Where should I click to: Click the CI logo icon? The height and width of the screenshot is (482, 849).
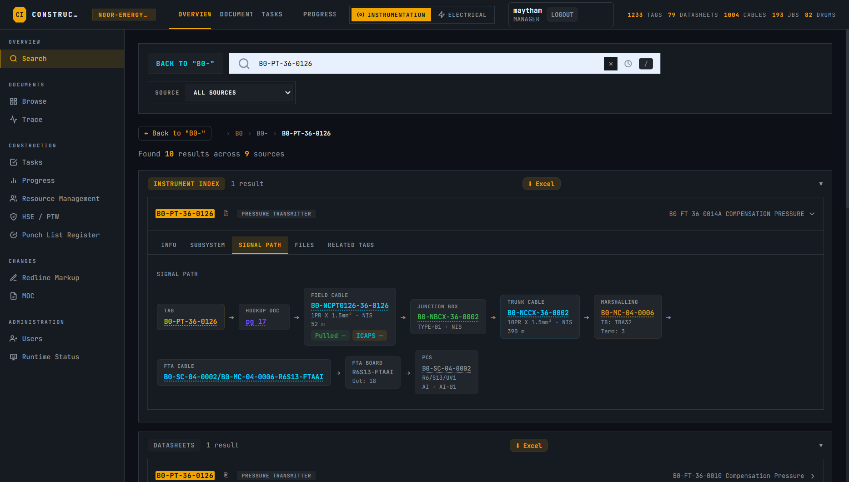pos(20,15)
